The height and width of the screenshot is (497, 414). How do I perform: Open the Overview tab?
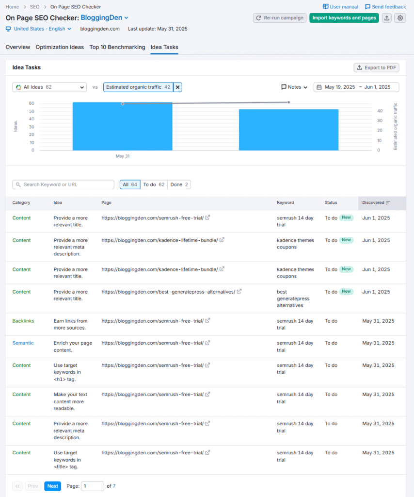point(17,47)
